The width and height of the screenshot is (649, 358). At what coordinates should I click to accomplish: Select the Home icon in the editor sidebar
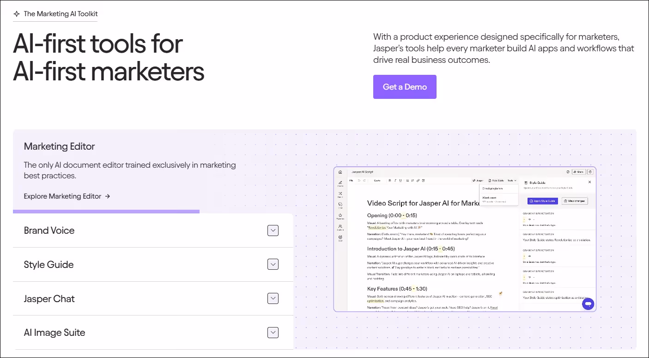(x=340, y=172)
